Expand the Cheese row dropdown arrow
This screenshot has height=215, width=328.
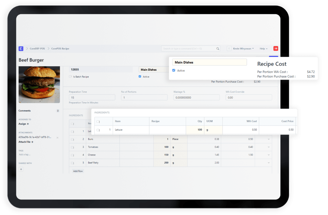pos(269,155)
